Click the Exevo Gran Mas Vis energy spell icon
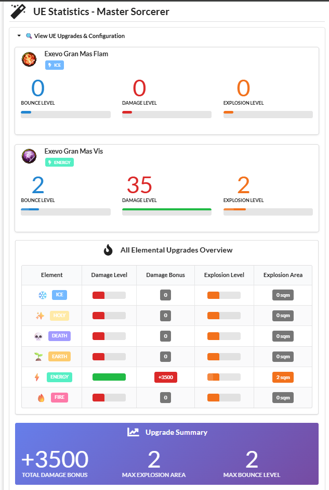This screenshot has height=490, width=329. point(29,156)
